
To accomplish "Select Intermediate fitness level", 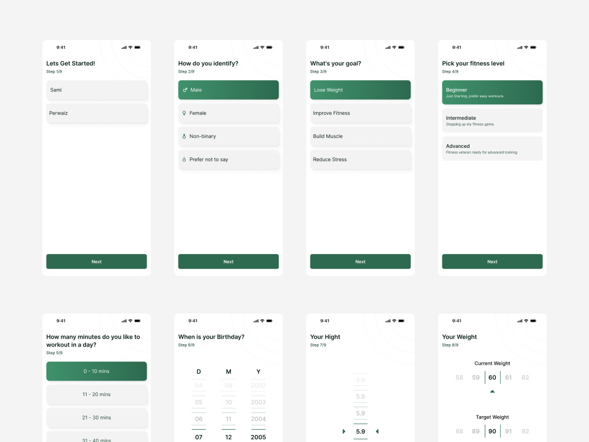I will click(492, 120).
